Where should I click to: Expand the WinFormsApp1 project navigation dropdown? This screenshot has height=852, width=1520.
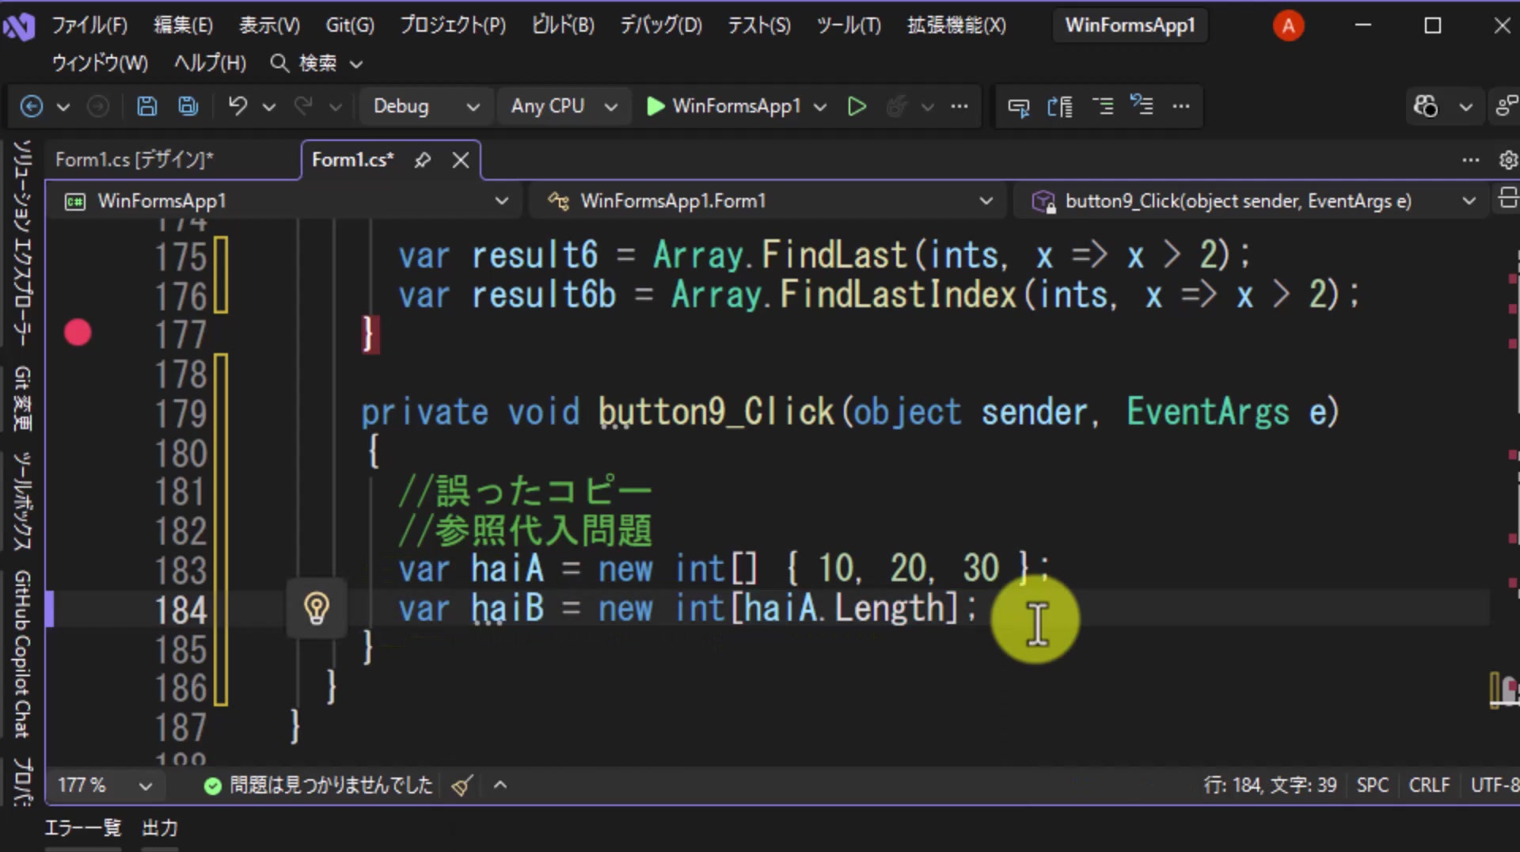pos(501,201)
